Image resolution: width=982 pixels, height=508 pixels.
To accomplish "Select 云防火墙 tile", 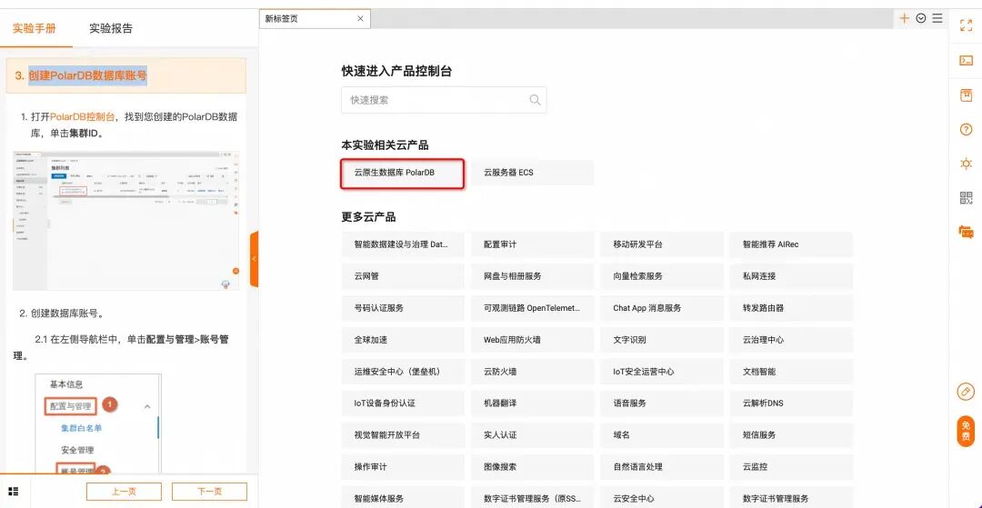I will (x=532, y=372).
